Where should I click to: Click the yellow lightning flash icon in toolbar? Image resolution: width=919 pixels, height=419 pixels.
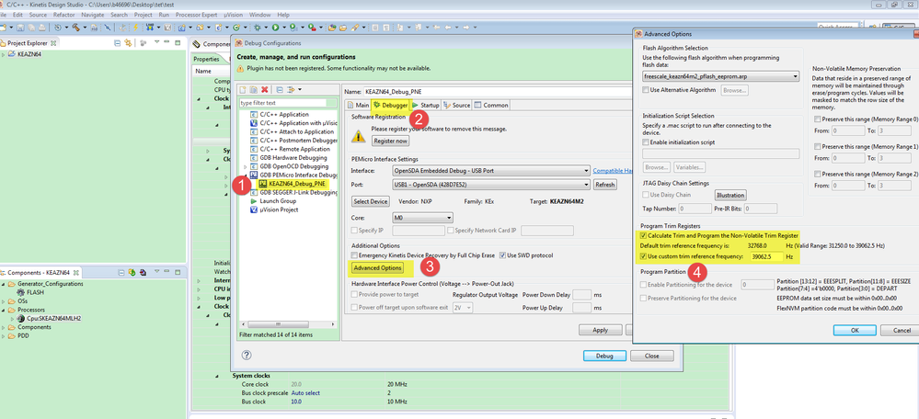(136, 28)
